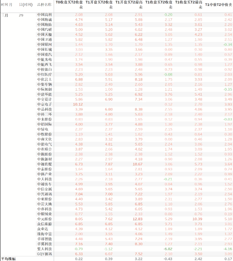Click value -0.08 in the 中红医疗 row
The height and width of the screenshot is (261, 233).
pos(168,75)
